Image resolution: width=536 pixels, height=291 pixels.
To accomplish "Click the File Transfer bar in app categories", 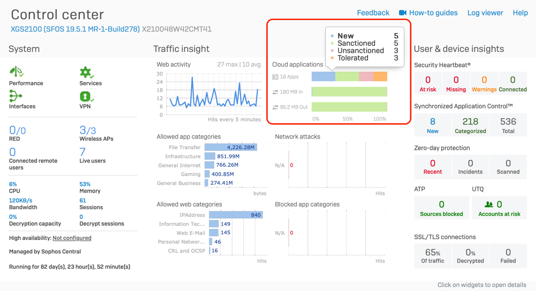I will click(231, 147).
